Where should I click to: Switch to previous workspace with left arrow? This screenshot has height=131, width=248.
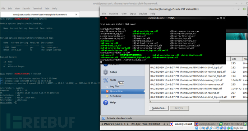click(102, 124)
